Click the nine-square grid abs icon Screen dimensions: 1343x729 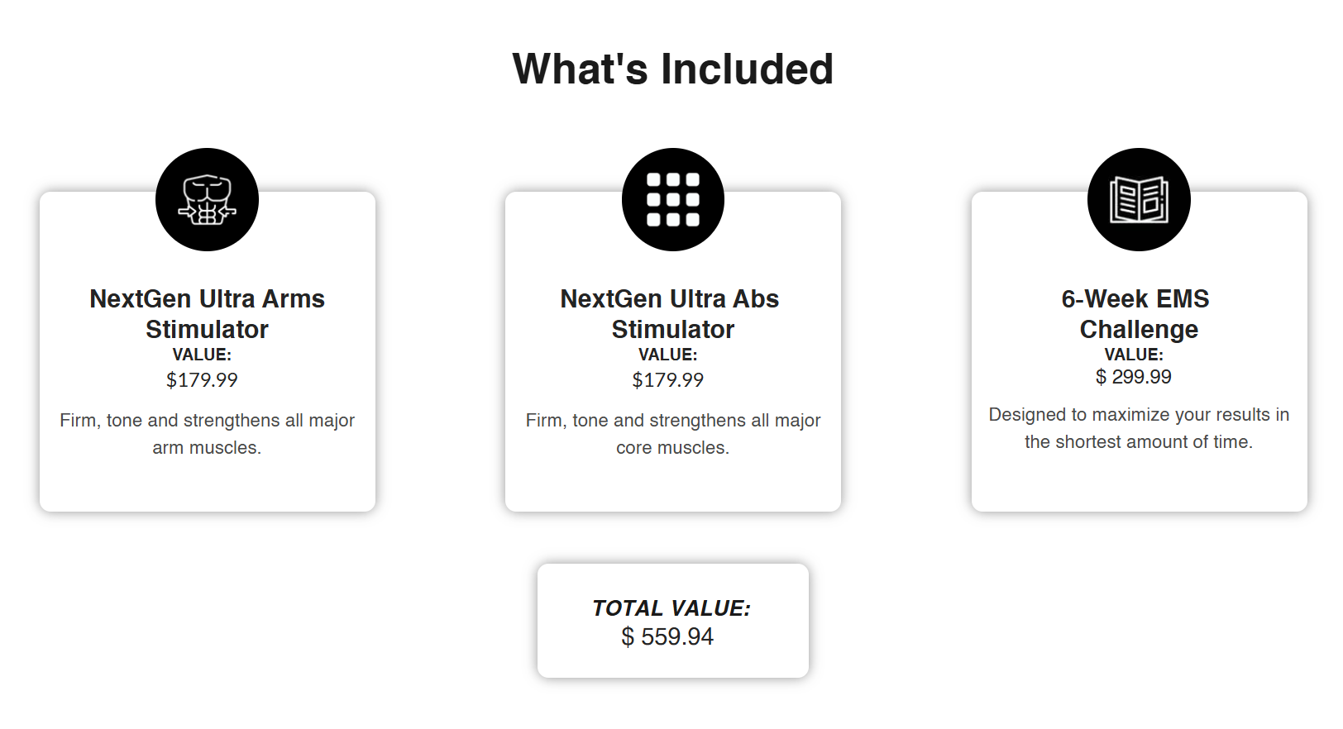[673, 200]
